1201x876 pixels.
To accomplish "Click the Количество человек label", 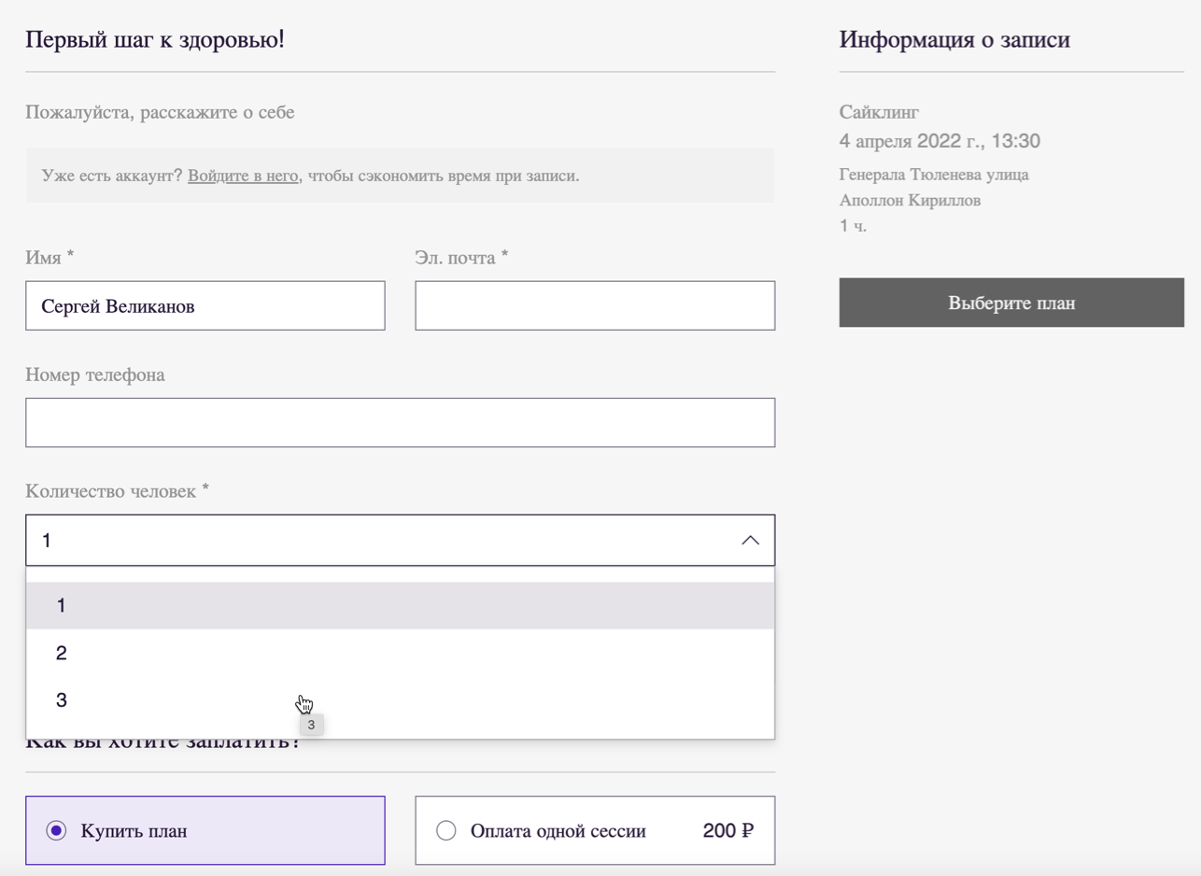I will click(x=117, y=491).
